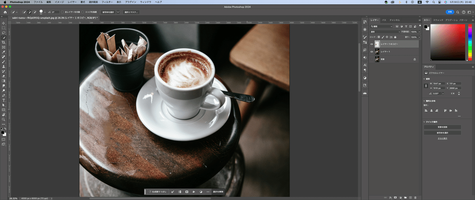Enable 全レイヤーを対象 checkbox
The width and height of the screenshot is (475, 200).
62,12
